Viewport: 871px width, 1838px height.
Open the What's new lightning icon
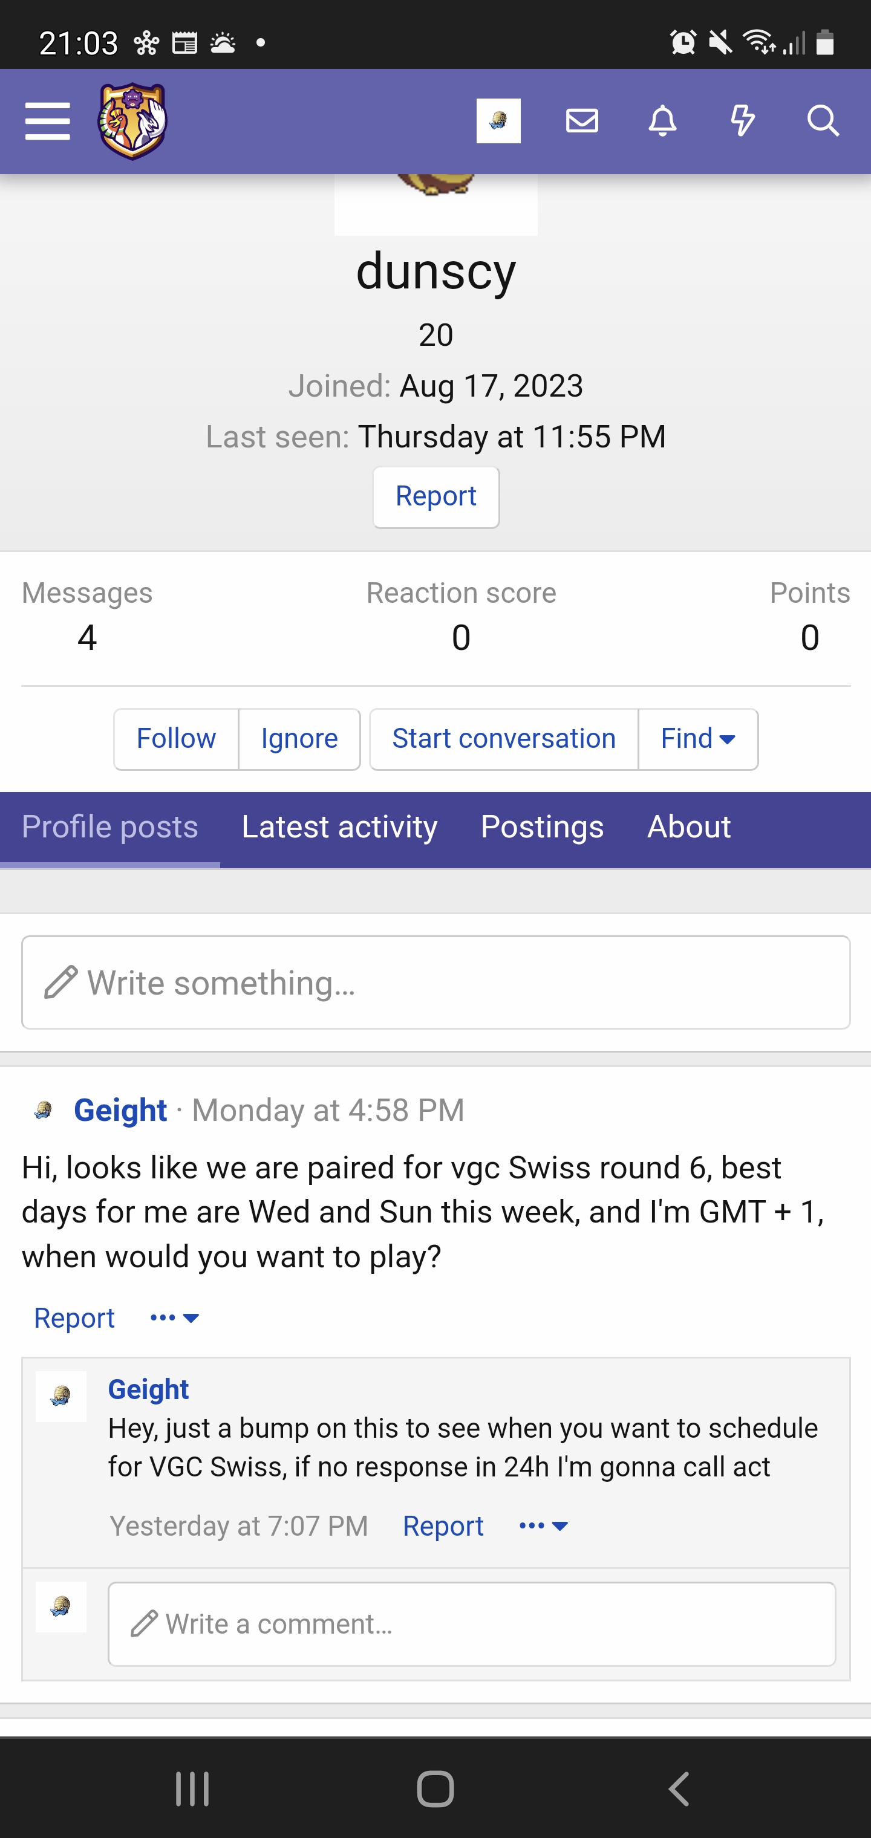point(743,122)
